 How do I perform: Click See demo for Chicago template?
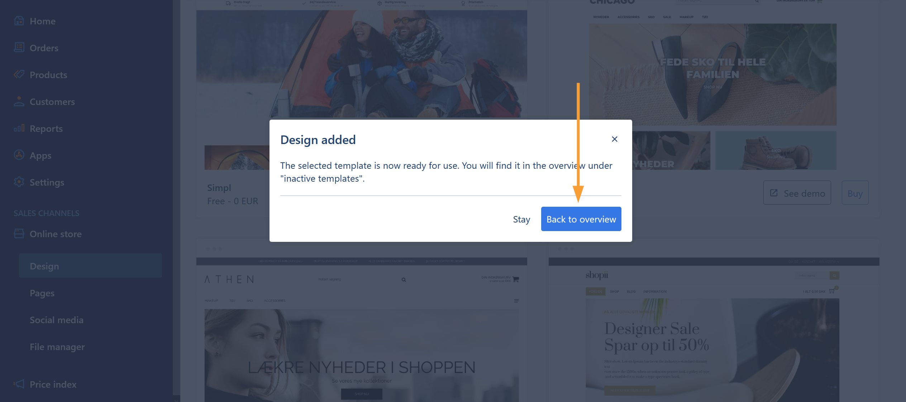(x=797, y=193)
